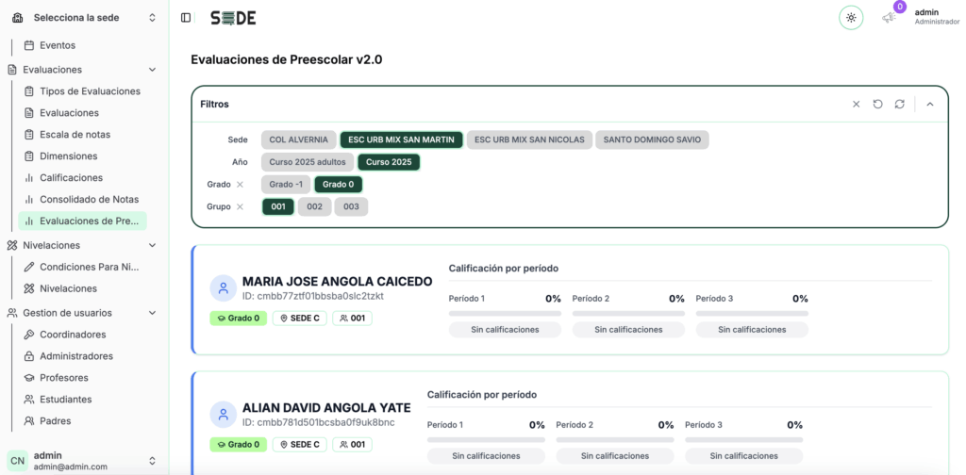
Task: Clear the Grado filter X
Action: (x=241, y=185)
